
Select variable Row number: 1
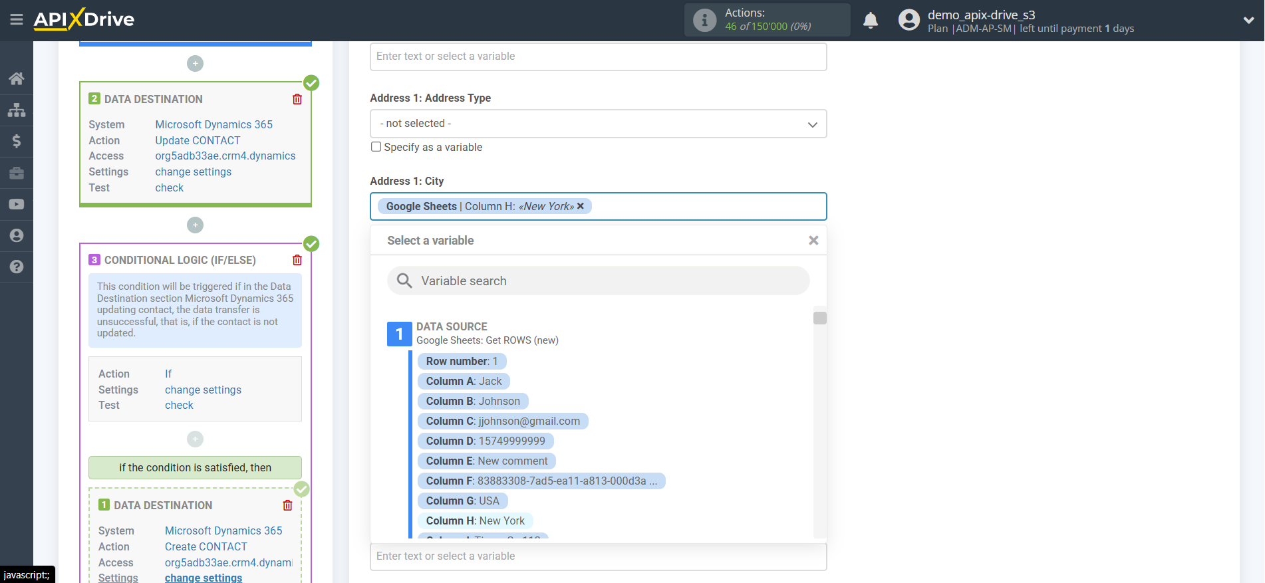click(x=462, y=361)
